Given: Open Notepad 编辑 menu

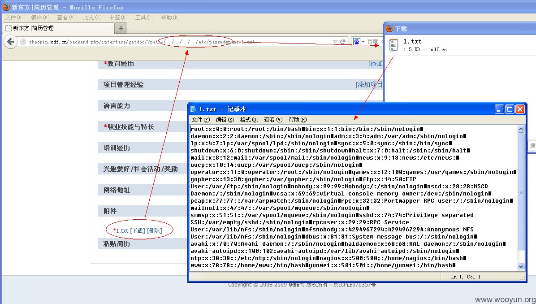Looking at the screenshot, I should point(225,120).
